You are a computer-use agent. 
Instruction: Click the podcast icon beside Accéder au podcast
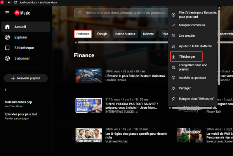click(174, 78)
